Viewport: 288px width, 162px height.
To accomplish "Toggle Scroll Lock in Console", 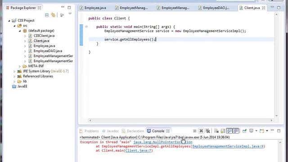I will point(223,131).
